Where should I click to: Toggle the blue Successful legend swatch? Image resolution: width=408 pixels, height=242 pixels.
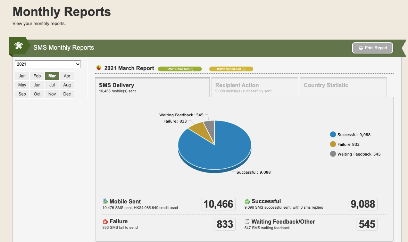333,134
